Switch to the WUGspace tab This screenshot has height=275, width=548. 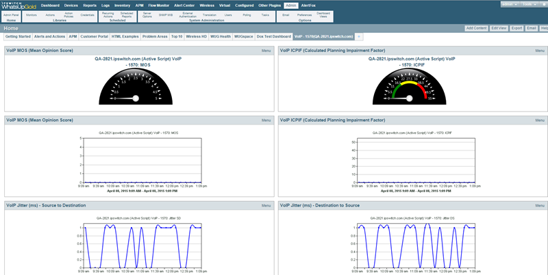click(244, 37)
